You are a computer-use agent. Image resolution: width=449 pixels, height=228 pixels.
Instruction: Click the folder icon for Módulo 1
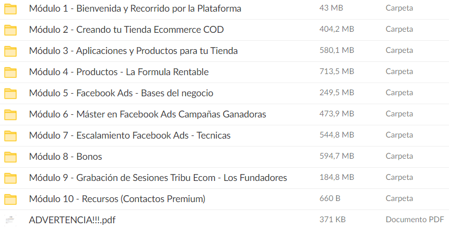tap(11, 8)
